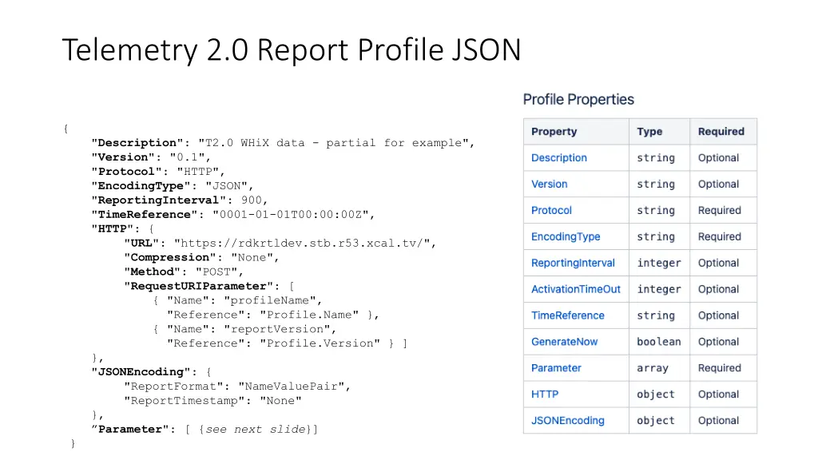The height and width of the screenshot is (460, 818).
Task: Click the "reportVersion" value in JSON
Action: tap(277, 329)
